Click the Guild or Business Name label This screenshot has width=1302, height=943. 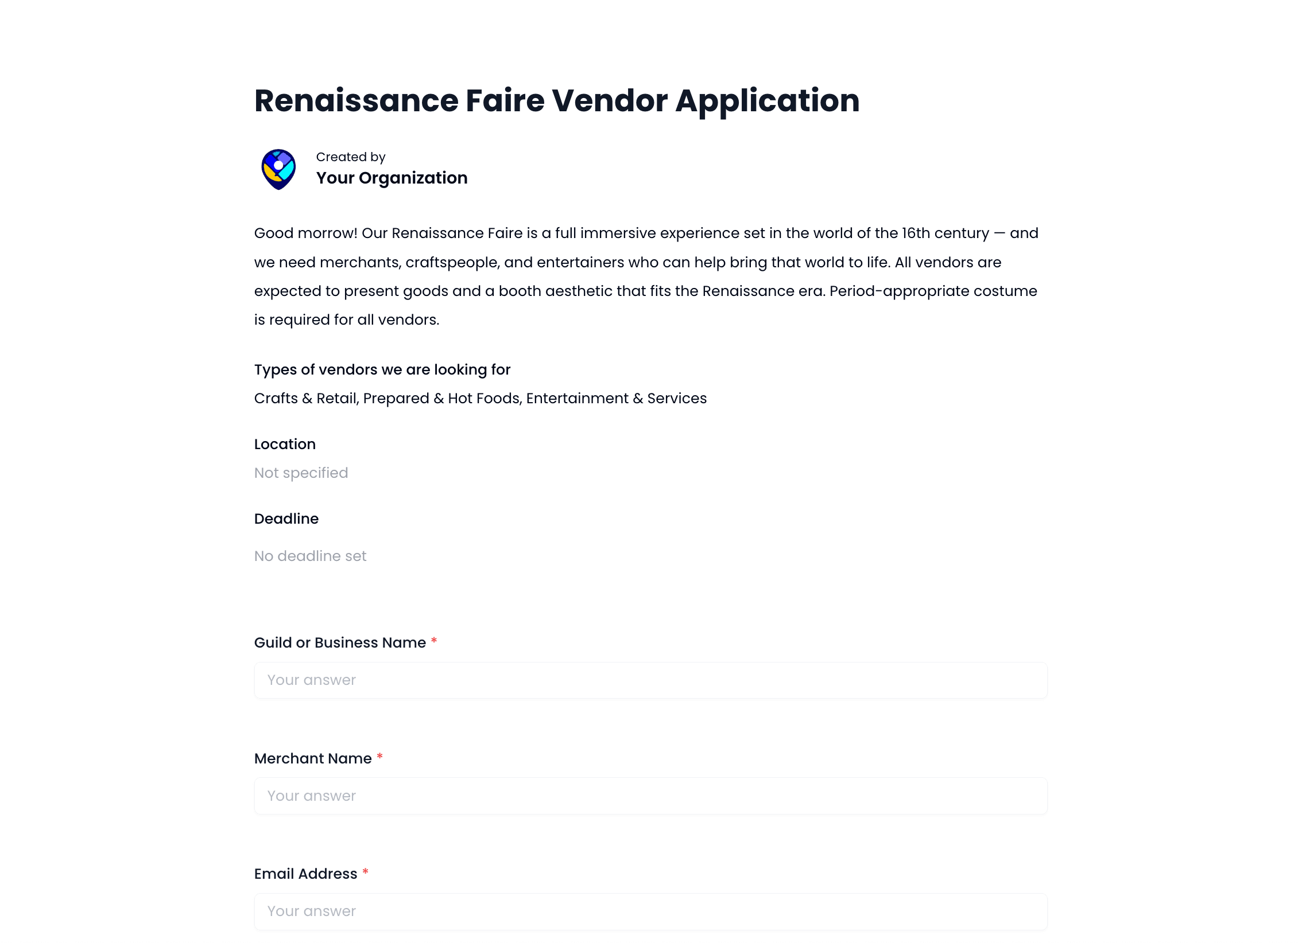coord(340,642)
